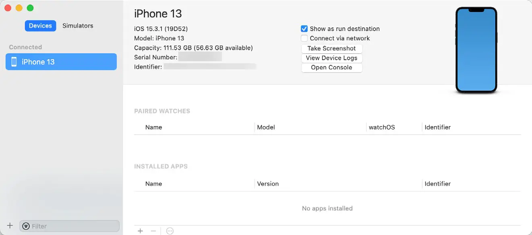The height and width of the screenshot is (235, 532).
Task: Click the iPhone icon in the sidebar
Action: (14, 62)
